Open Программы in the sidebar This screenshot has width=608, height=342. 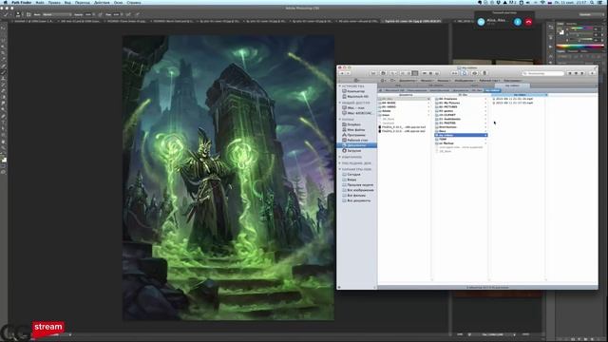356,135
